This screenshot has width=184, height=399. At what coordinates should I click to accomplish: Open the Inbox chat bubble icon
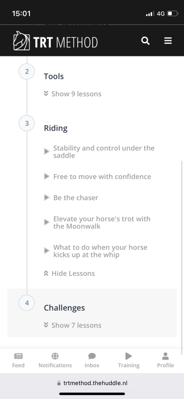(92, 356)
